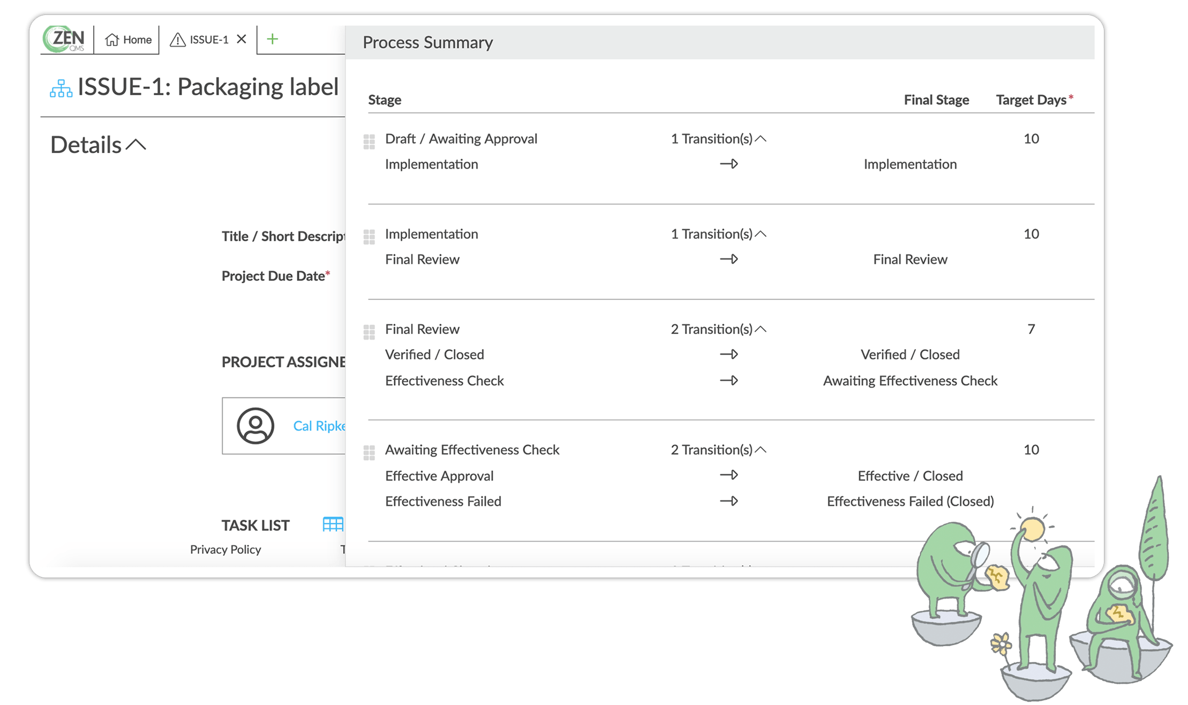Close the ISSUE-1 tab
The image size is (1188, 705).
pyautogui.click(x=242, y=39)
